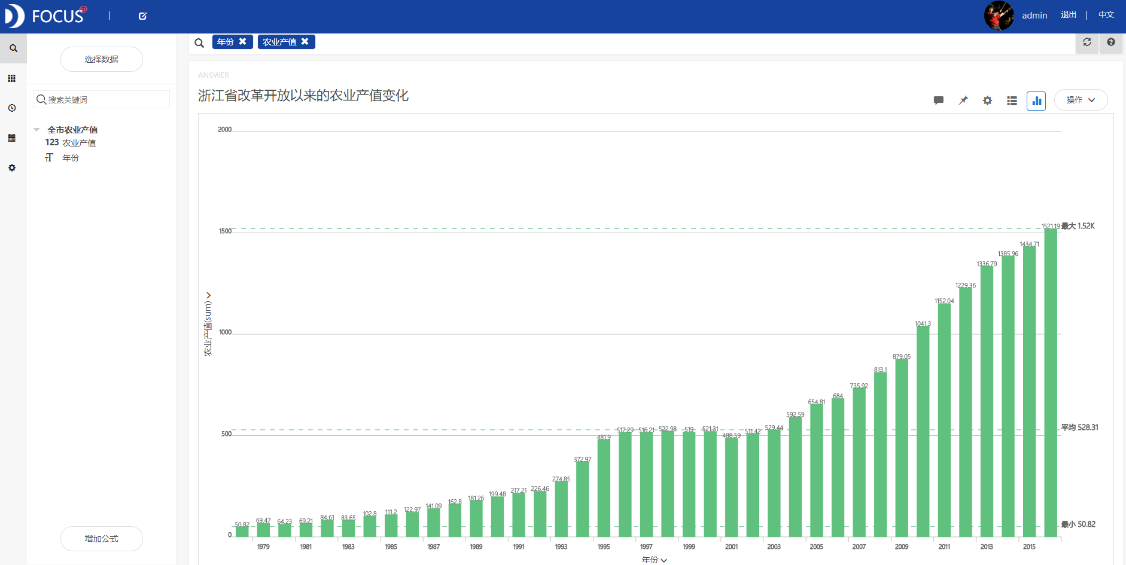This screenshot has width=1126, height=565.
Task: Click the 最大 1.52K reference label
Action: [1078, 226]
